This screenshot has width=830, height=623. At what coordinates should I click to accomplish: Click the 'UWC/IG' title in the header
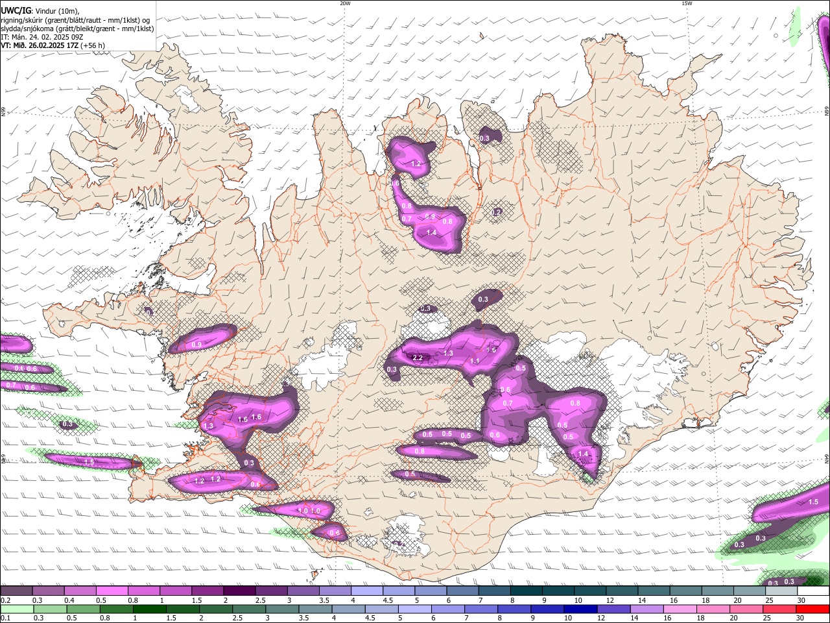pyautogui.click(x=16, y=10)
